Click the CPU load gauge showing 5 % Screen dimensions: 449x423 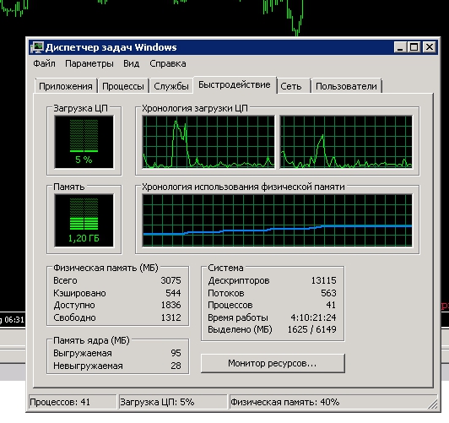[84, 142]
